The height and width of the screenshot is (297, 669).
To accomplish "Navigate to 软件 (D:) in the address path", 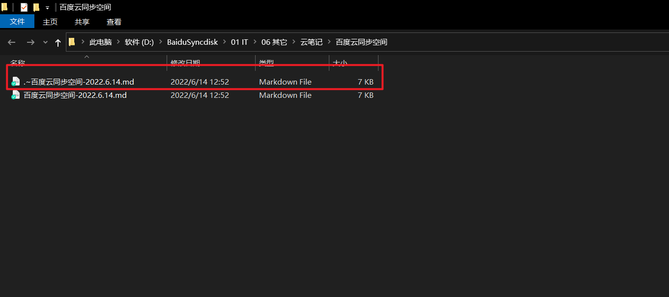I will tap(139, 42).
